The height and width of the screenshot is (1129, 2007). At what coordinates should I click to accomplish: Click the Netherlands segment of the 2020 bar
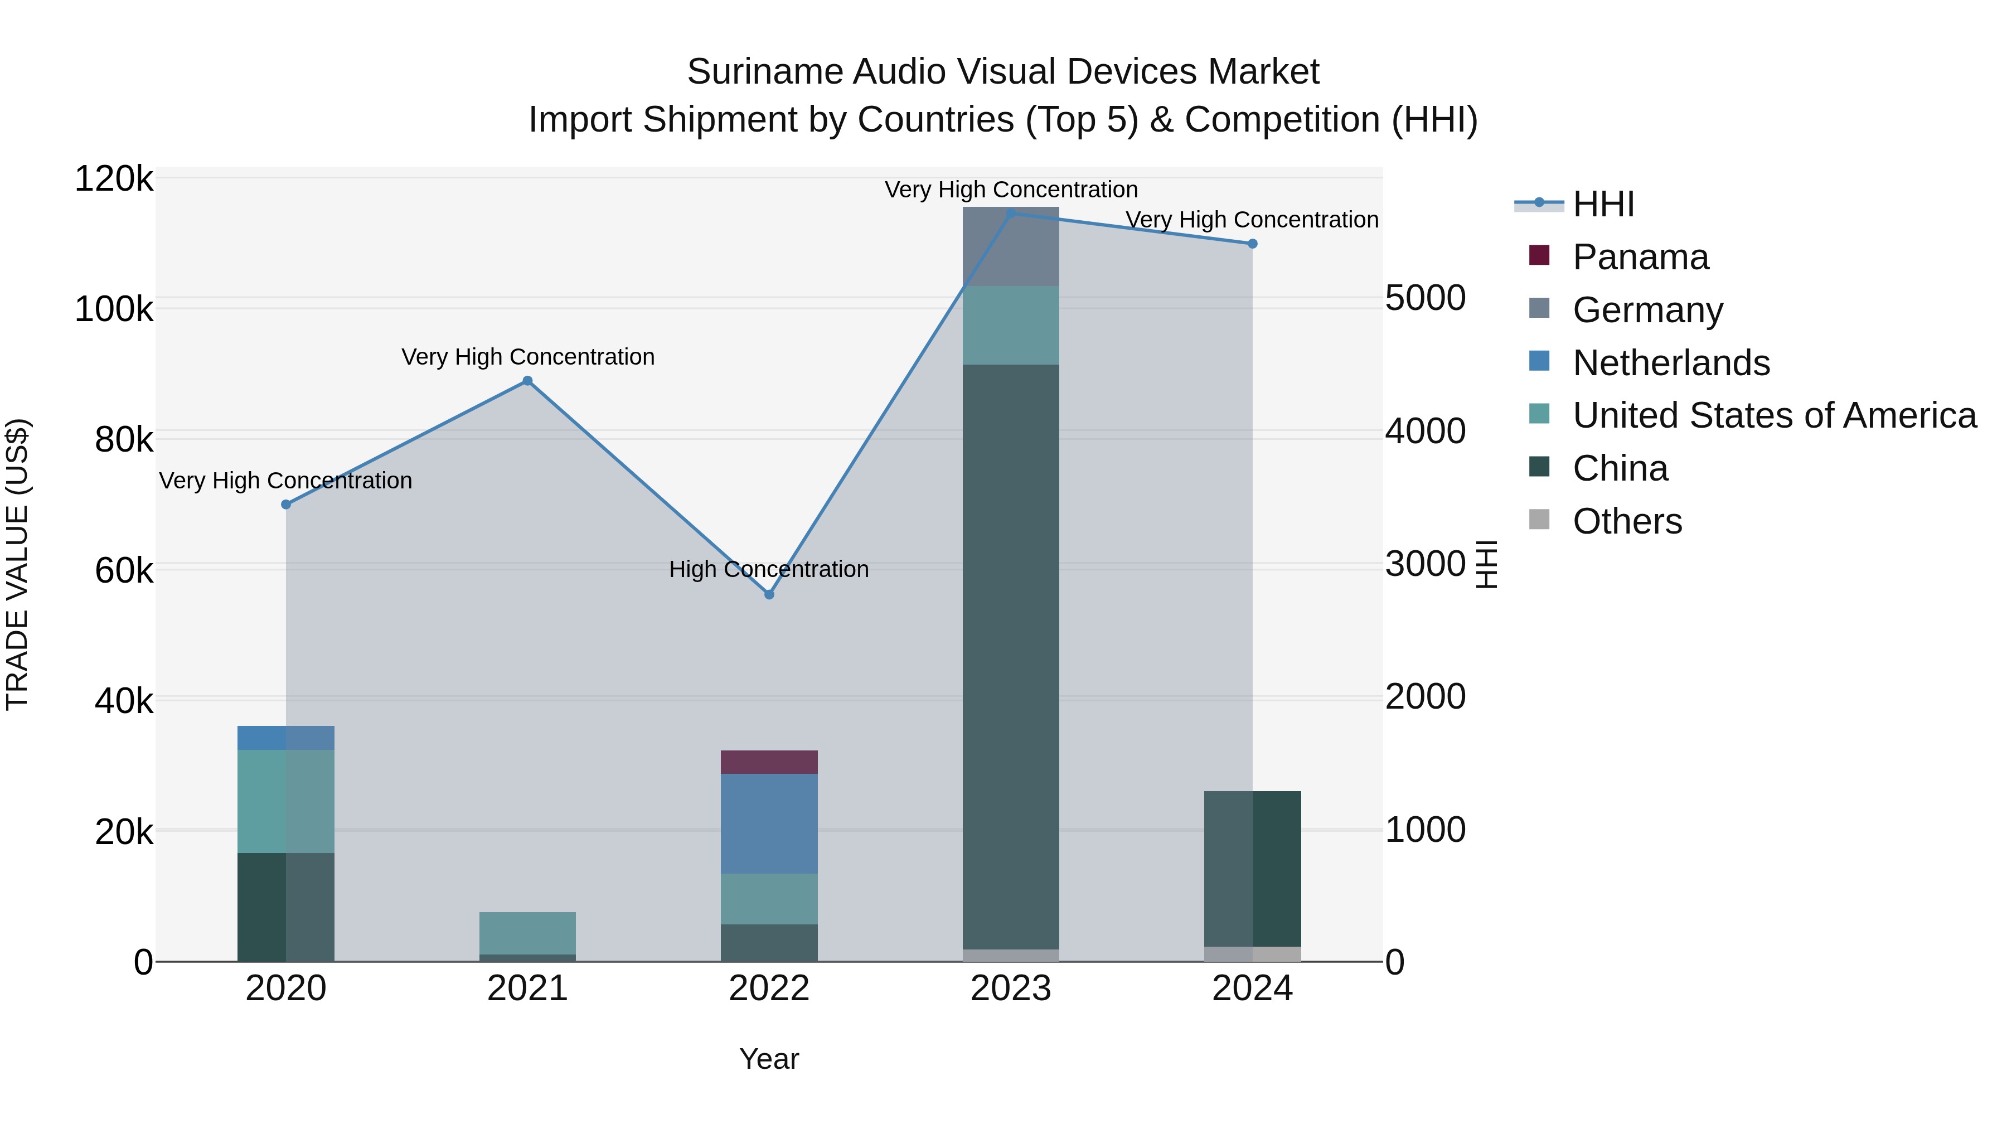(286, 738)
